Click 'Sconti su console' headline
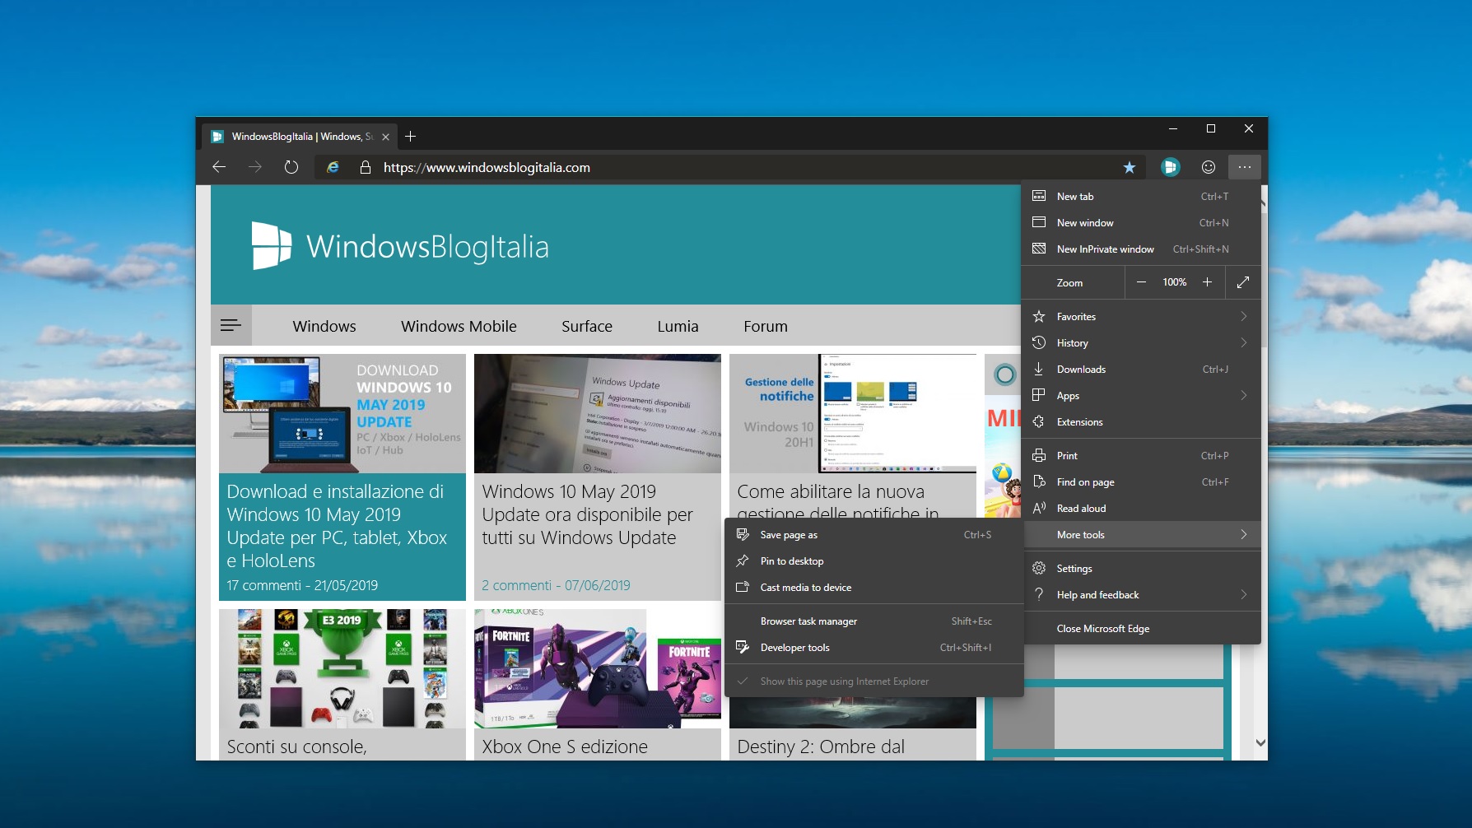 (x=296, y=747)
